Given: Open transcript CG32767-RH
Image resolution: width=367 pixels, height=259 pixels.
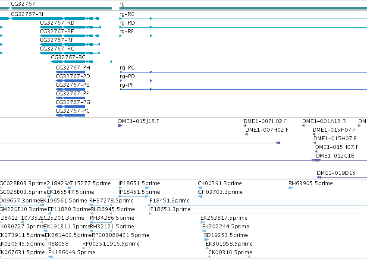Looking at the screenshot, I should 28,14.
